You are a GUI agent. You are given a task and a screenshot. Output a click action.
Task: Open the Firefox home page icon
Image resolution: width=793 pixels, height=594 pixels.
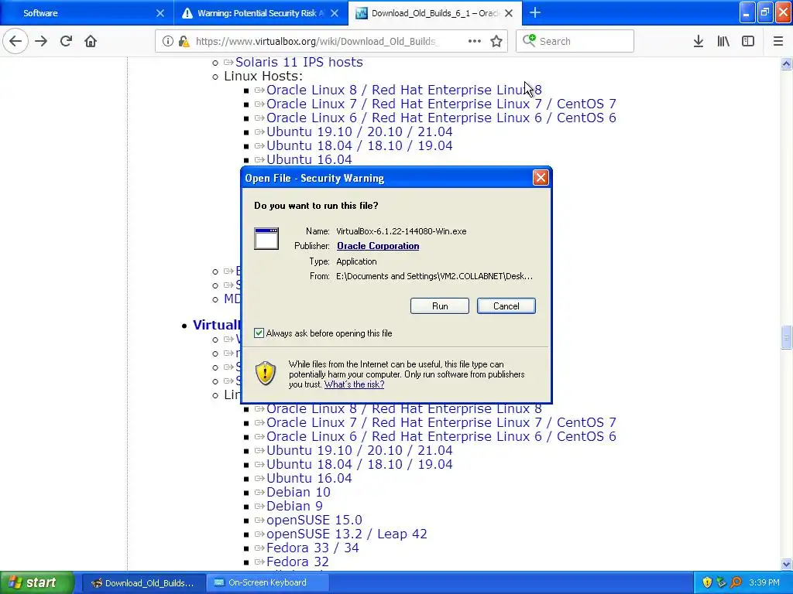tap(91, 41)
